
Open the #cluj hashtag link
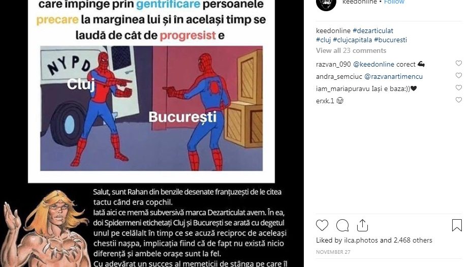pos(323,40)
